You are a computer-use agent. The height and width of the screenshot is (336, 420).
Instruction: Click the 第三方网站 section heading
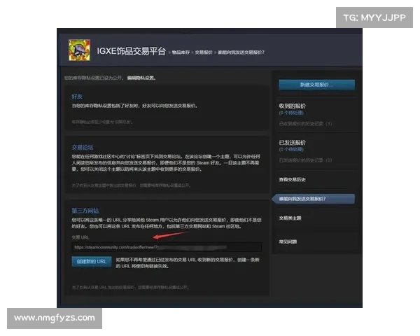click(x=85, y=211)
